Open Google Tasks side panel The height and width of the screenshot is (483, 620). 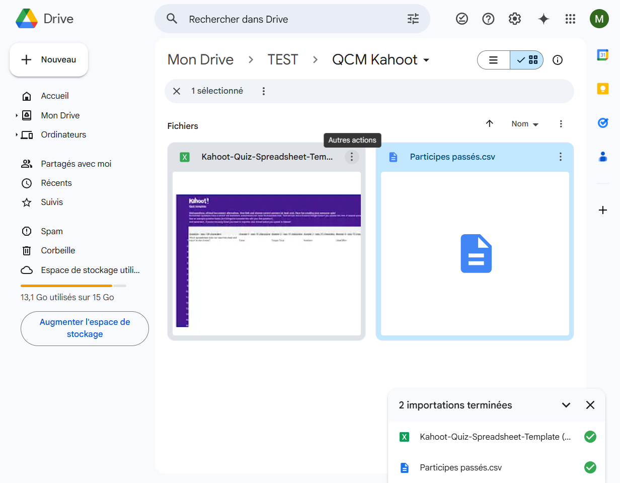[x=603, y=123]
